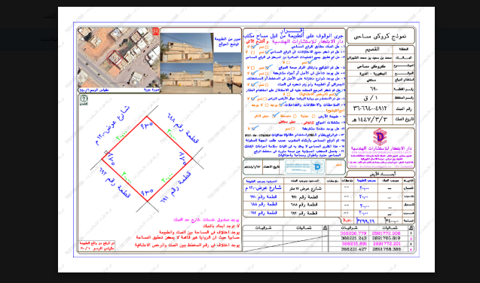
Task: Click the north arrow compass symbol on plan
Action: tap(84, 99)
